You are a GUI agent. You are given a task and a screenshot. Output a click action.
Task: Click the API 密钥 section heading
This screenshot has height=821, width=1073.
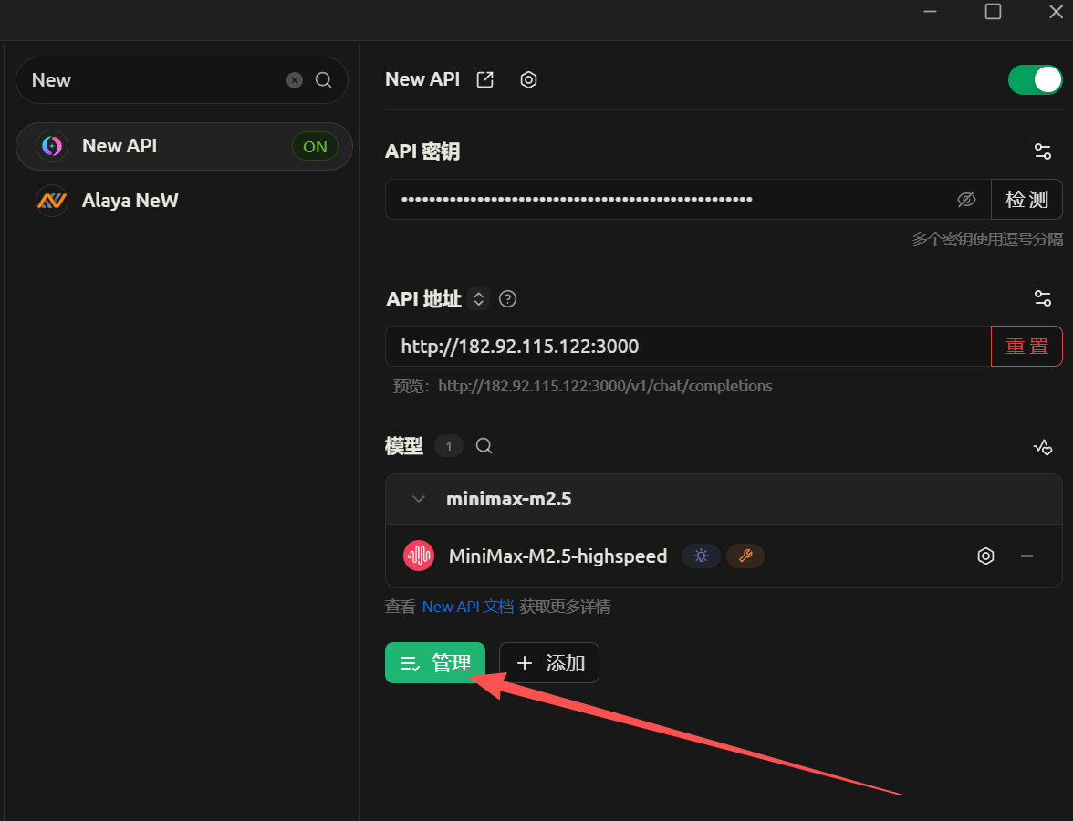click(x=422, y=151)
